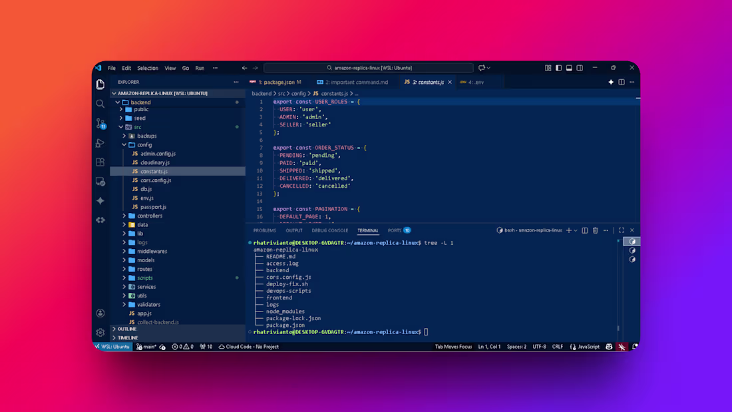Open terminal panel More Actions ellipsis
The image size is (732, 412).
pos(606,230)
